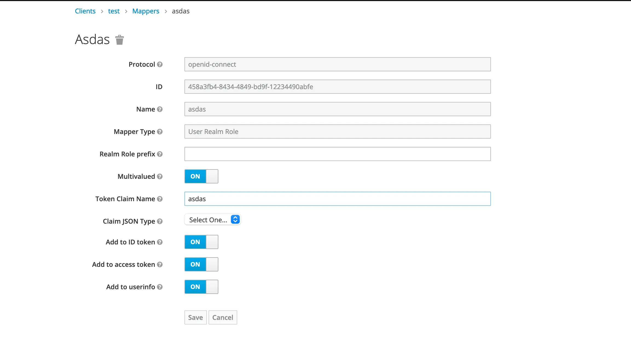Screen dimensions: 631x339
Task: Toggle the Multivalued switch off
Action: [x=201, y=176]
